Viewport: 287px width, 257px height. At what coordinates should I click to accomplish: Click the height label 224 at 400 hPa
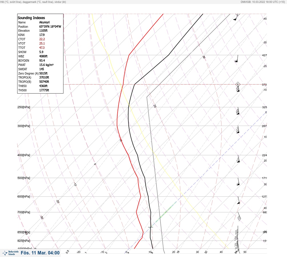click(x=264, y=155)
